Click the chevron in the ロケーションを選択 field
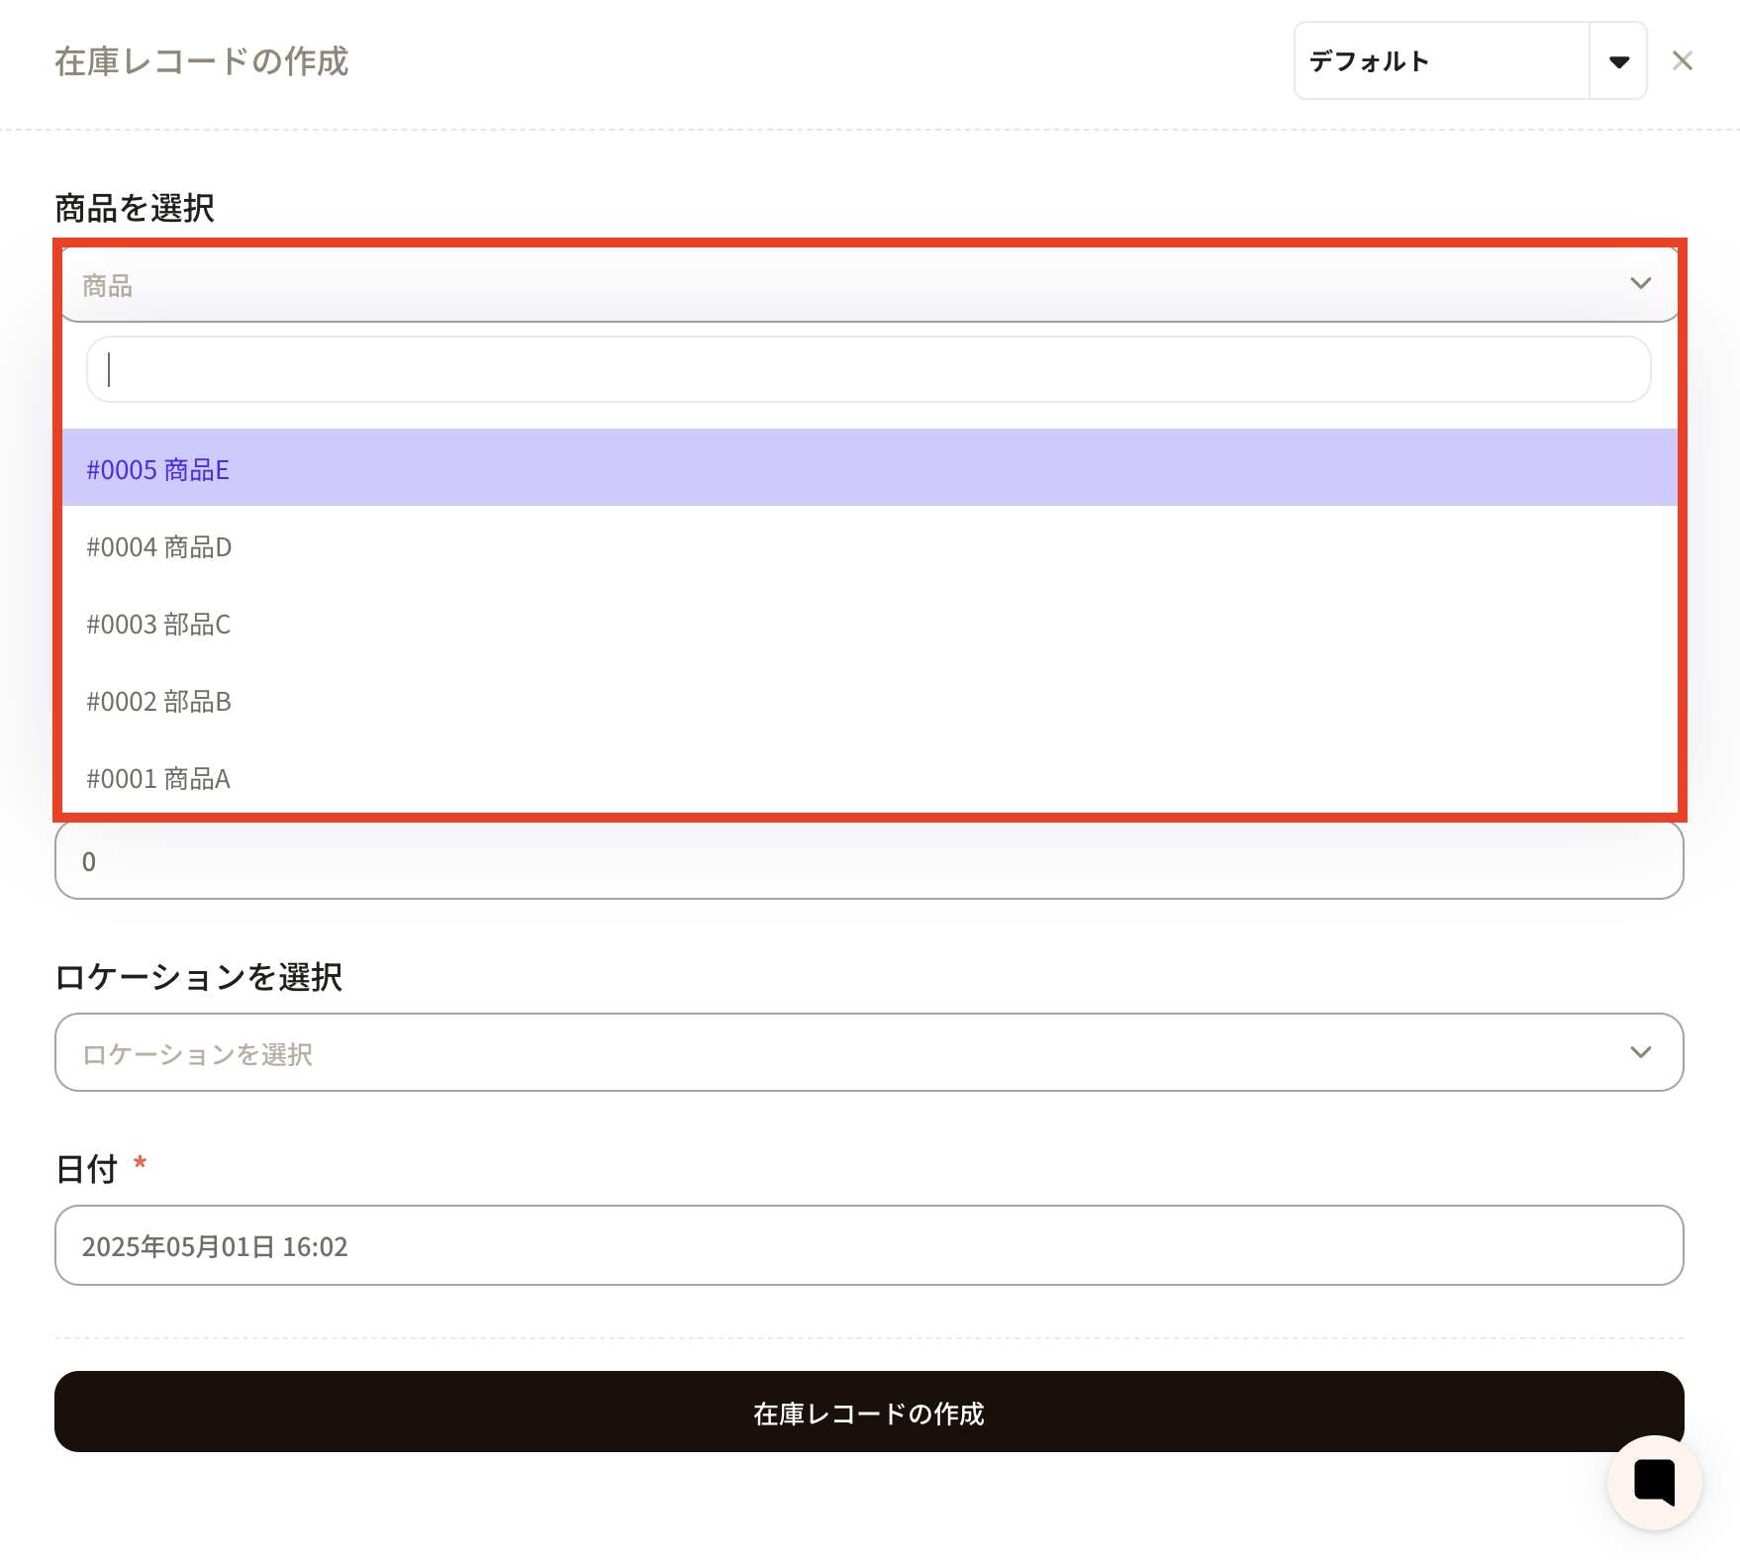Screen dimensions: 1740x1560 point(1640,1052)
